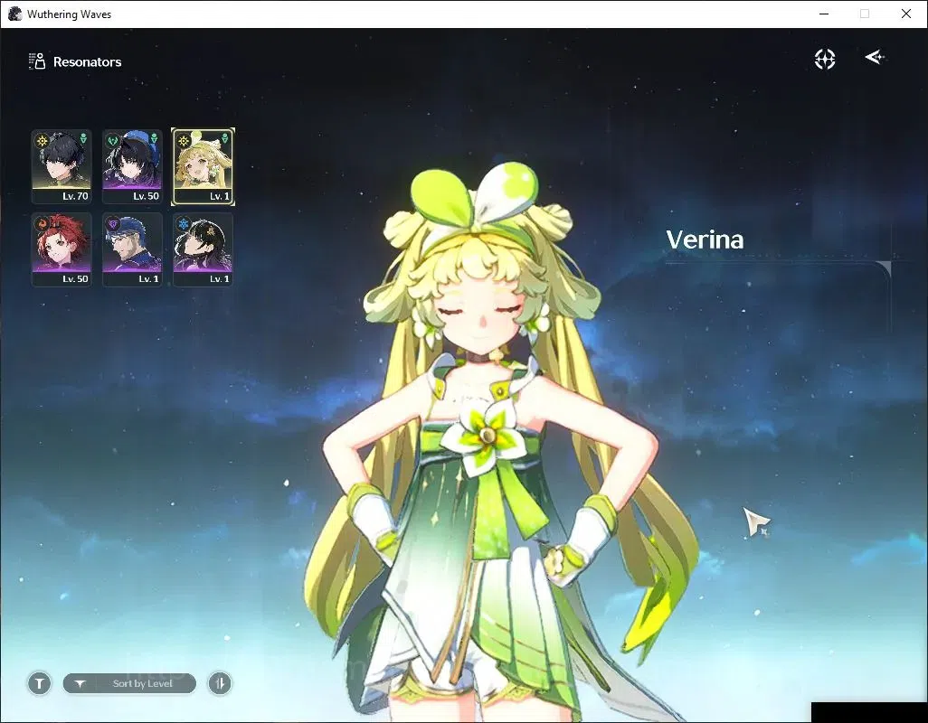
Task: Click the Spectro sun icon on Verina's card
Action: [x=184, y=141]
